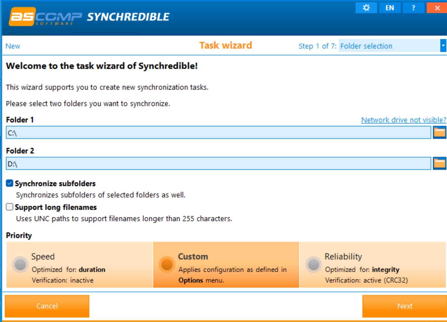Click the ASCOMP Software logo
The image size is (447, 322).
coord(45,17)
